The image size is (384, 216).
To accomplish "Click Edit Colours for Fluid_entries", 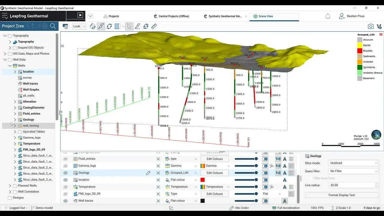I will coord(214,159).
